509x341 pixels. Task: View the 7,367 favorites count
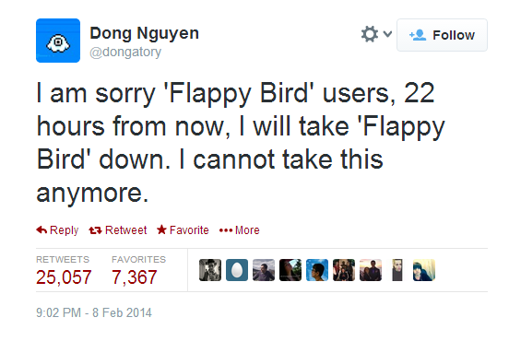tap(135, 277)
